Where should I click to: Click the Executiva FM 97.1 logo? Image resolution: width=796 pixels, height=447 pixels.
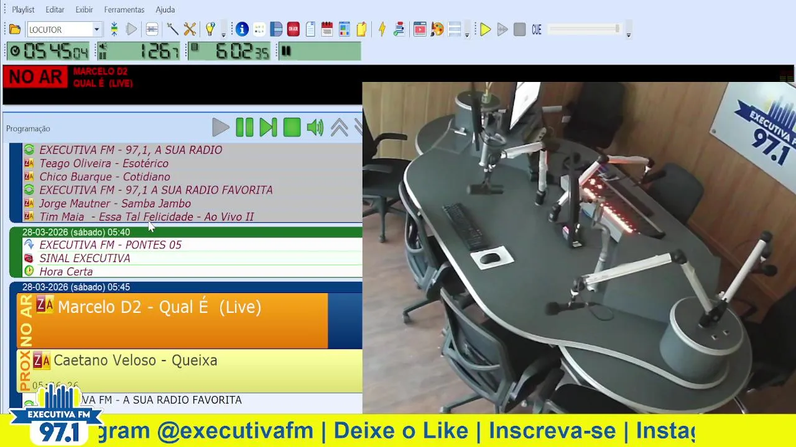click(x=58, y=415)
